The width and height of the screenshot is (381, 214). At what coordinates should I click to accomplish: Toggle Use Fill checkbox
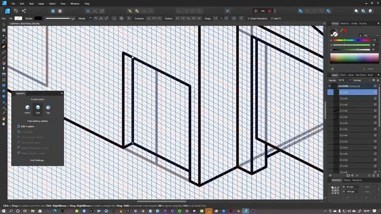coord(276,18)
